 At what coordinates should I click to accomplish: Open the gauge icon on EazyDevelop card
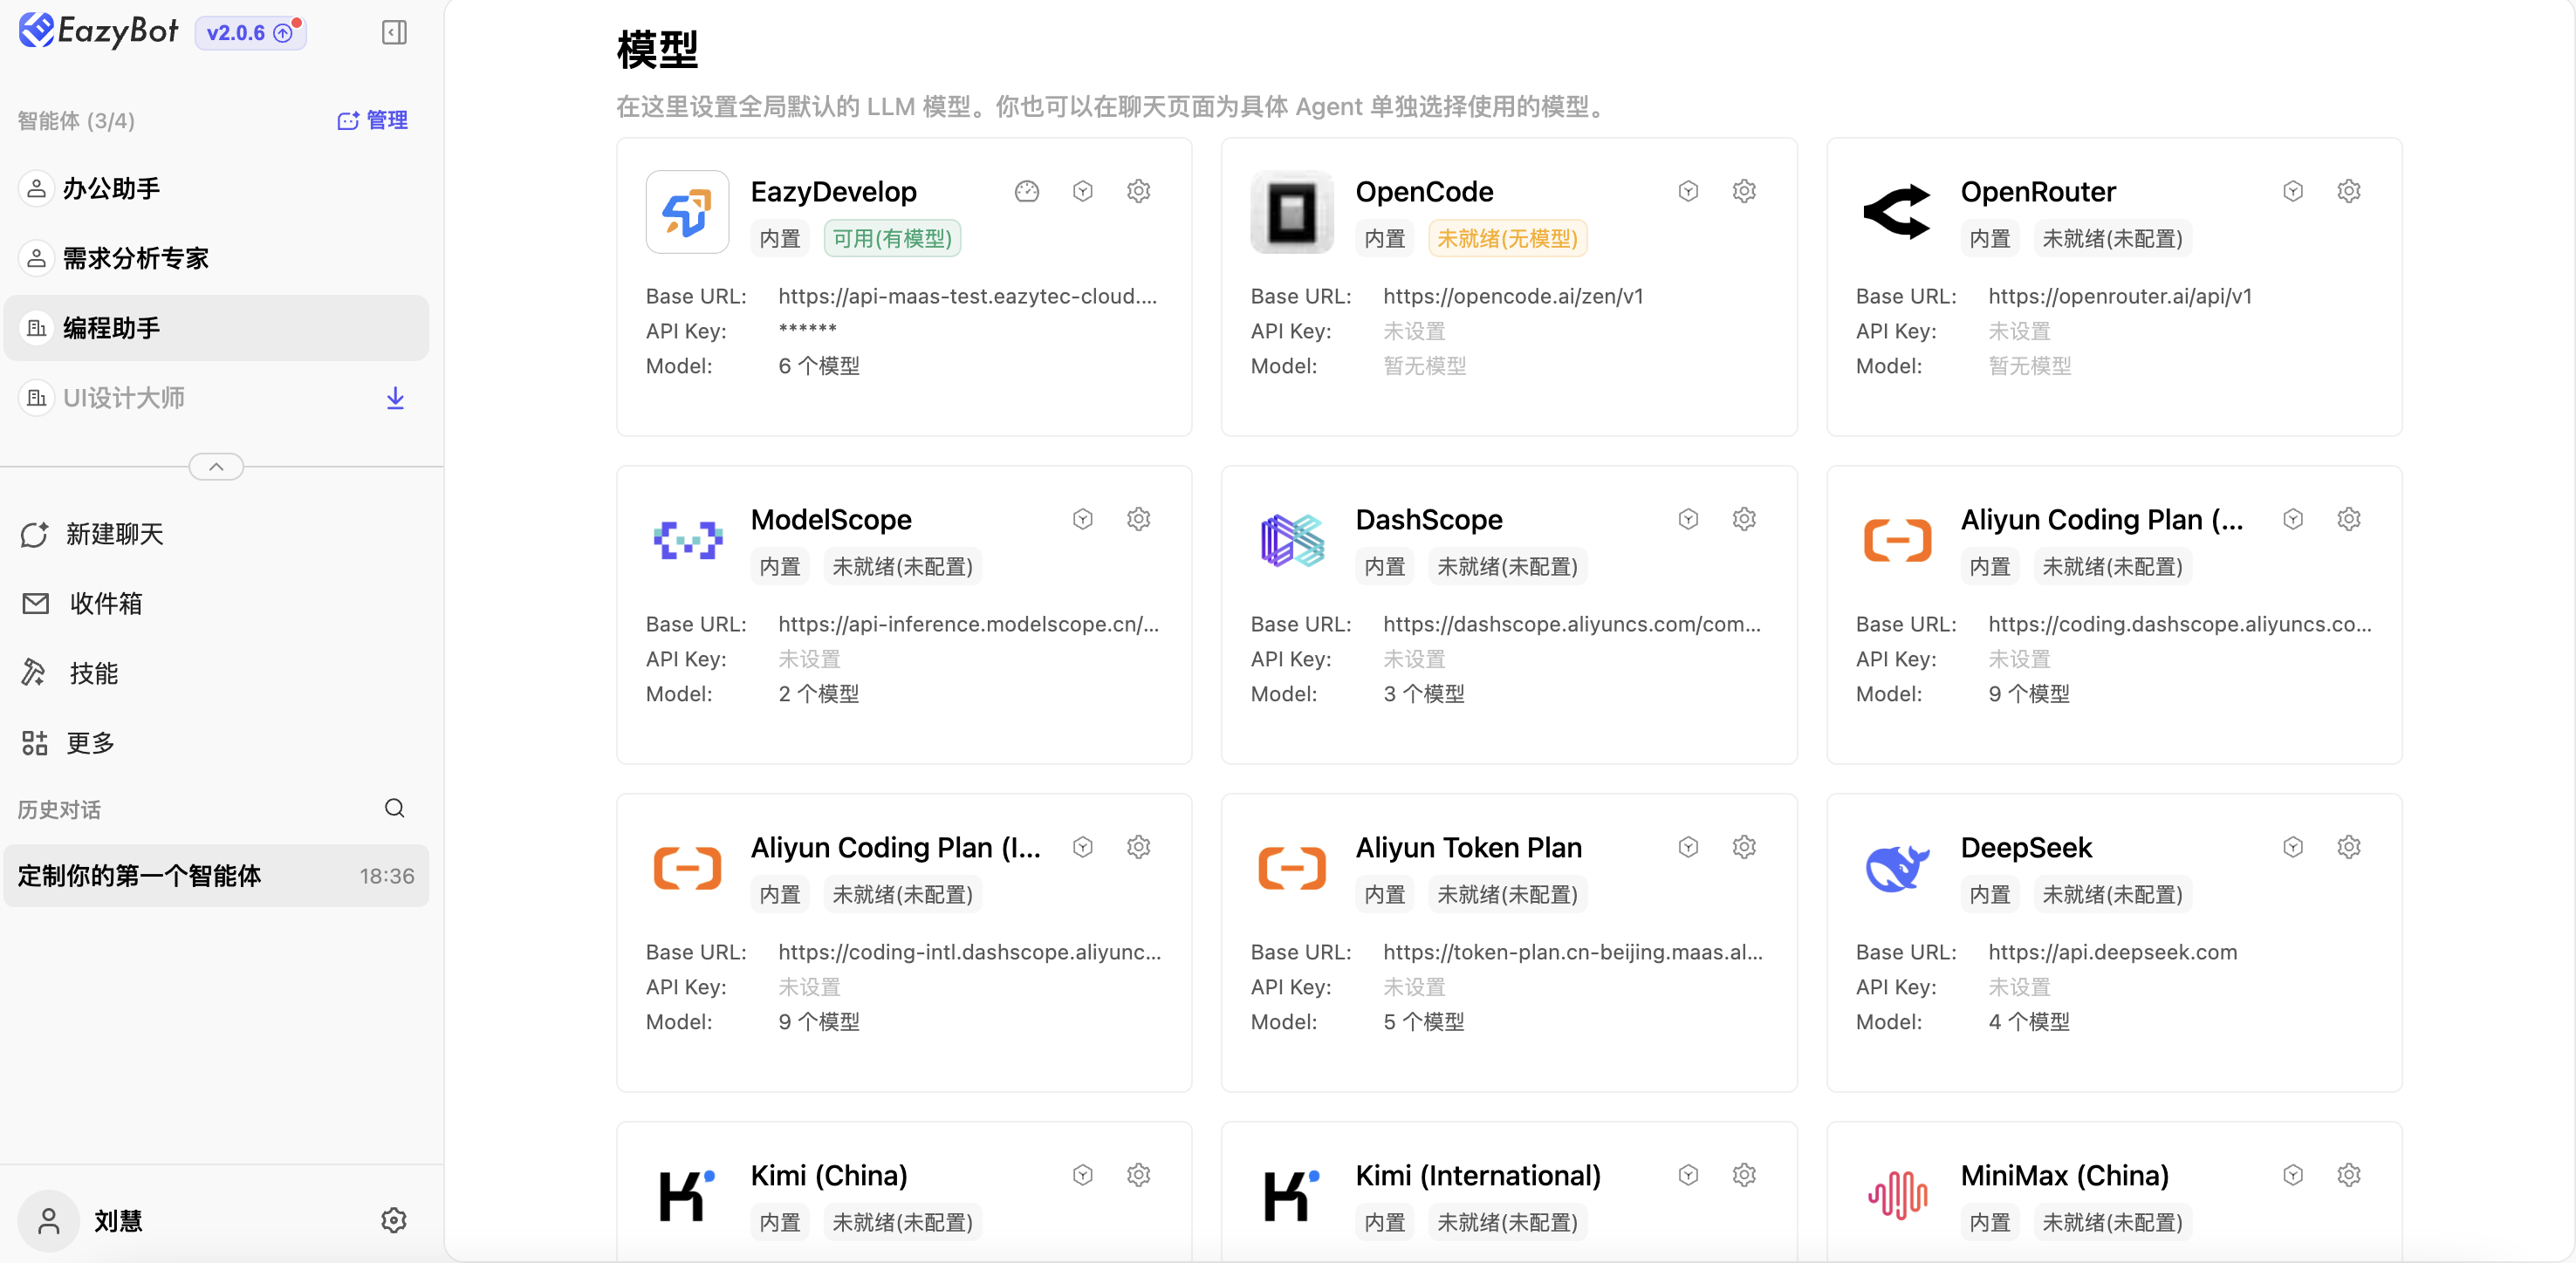(1027, 191)
